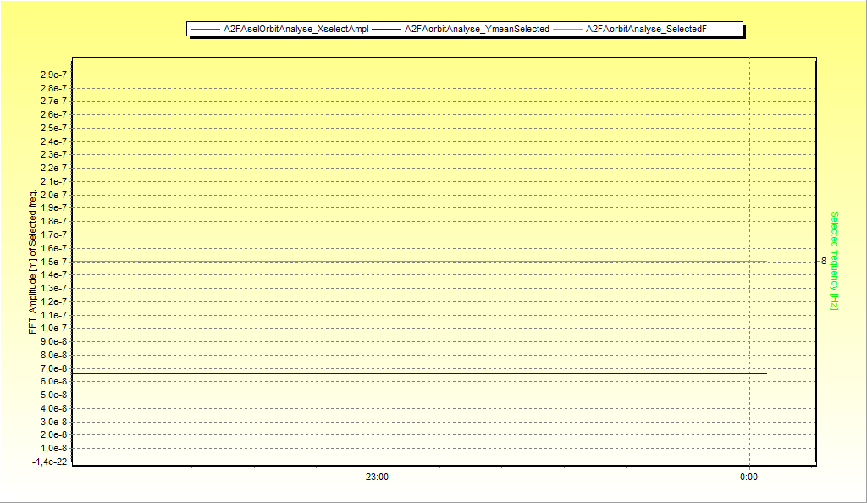Click the 7,0e-8 Y-axis tick label
The width and height of the screenshot is (867, 503).
click(54, 368)
